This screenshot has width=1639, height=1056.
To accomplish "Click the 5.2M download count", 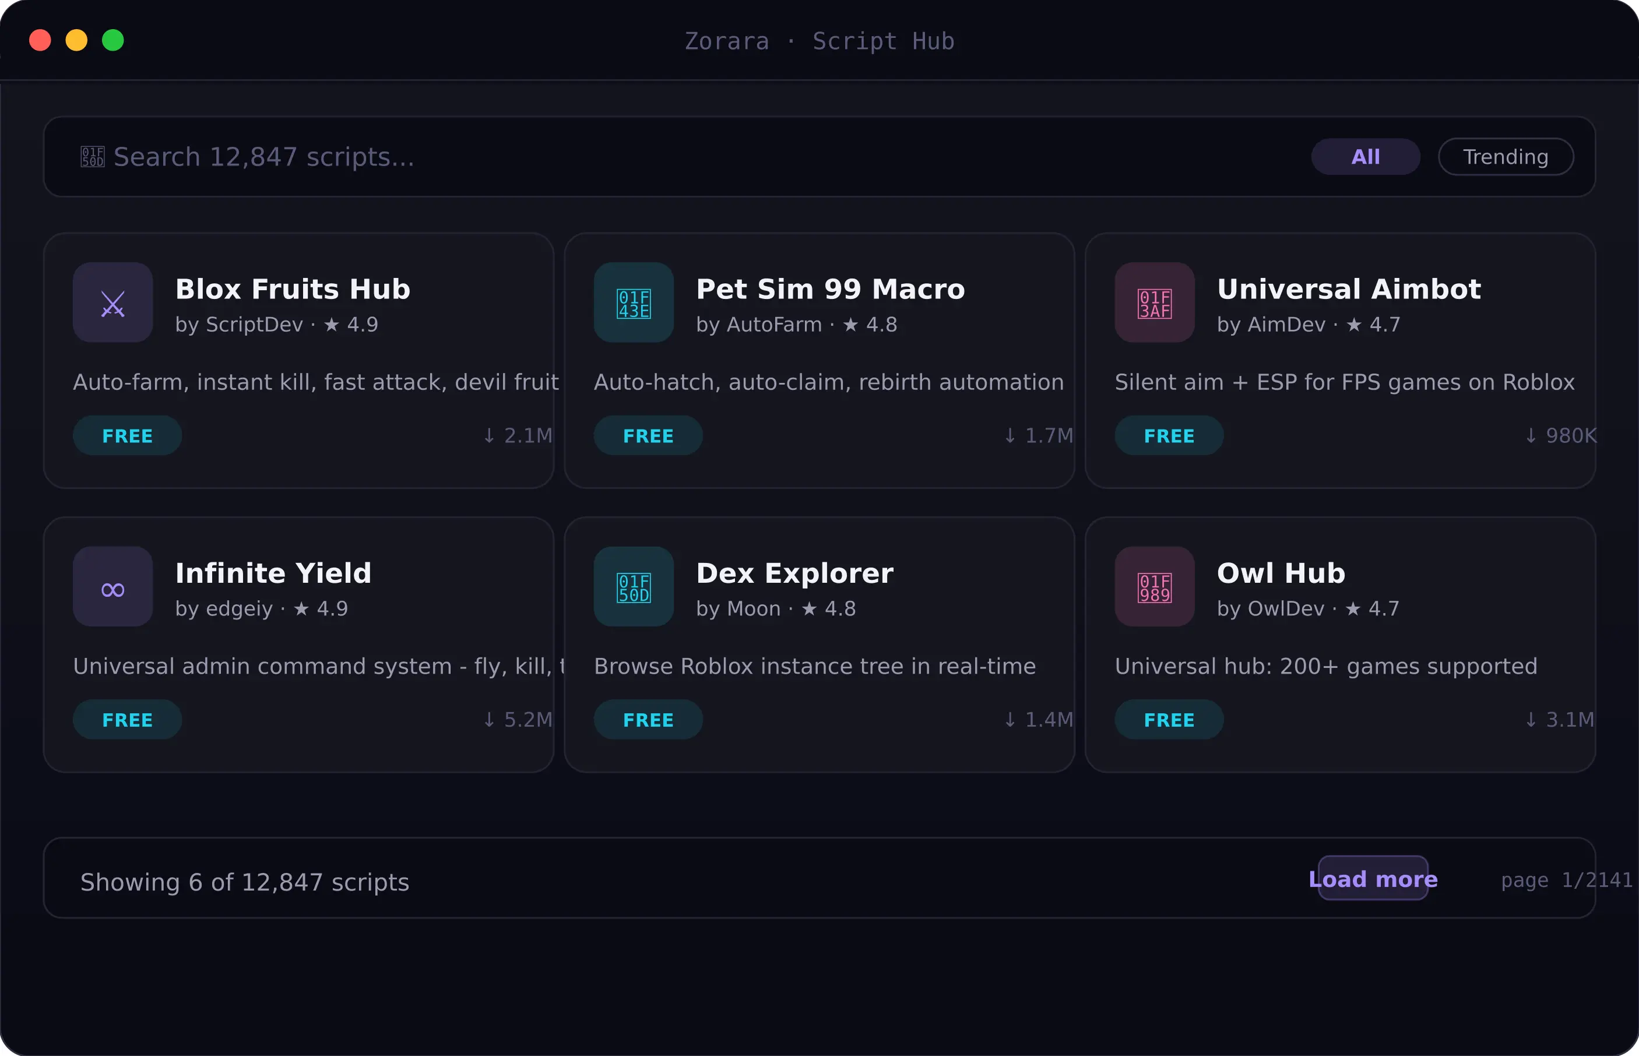I will pos(518,719).
